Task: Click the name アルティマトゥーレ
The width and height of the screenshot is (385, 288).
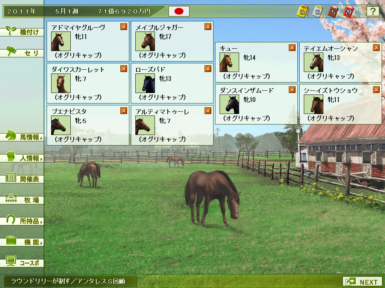Action: [x=162, y=112]
